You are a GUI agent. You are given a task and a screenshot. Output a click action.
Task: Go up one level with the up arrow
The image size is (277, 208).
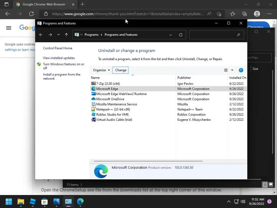pos(67,35)
